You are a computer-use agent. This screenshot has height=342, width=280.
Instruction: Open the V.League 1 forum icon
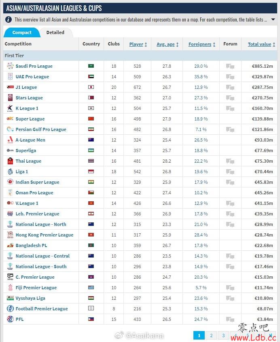click(x=230, y=204)
